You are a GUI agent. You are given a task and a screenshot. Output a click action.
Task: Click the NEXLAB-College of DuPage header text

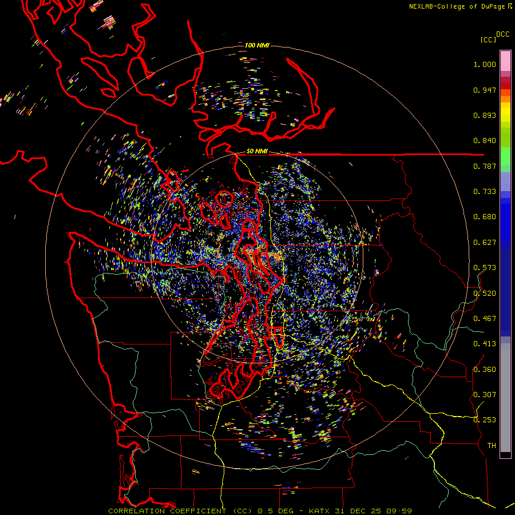[458, 6]
